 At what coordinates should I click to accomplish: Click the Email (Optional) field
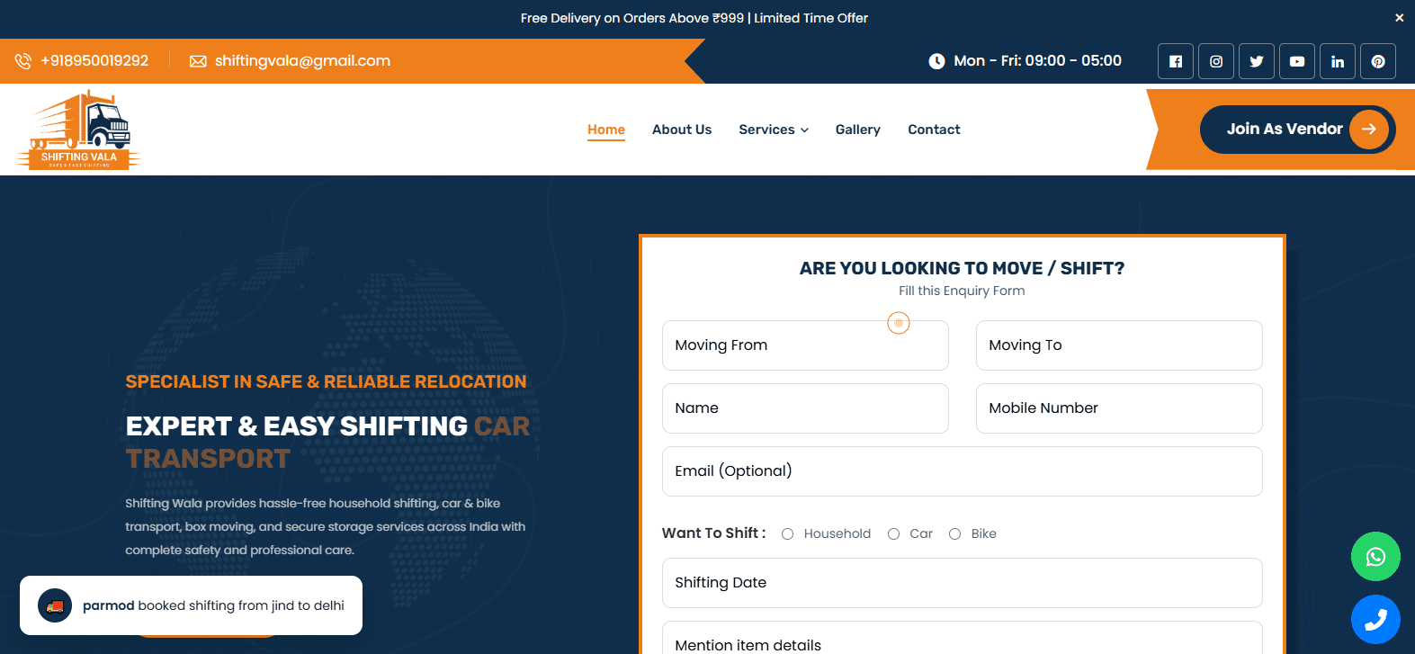[963, 471]
